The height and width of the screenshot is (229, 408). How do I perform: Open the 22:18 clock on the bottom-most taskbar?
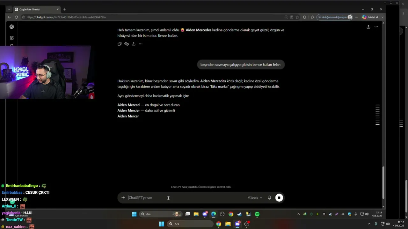pos(398,224)
